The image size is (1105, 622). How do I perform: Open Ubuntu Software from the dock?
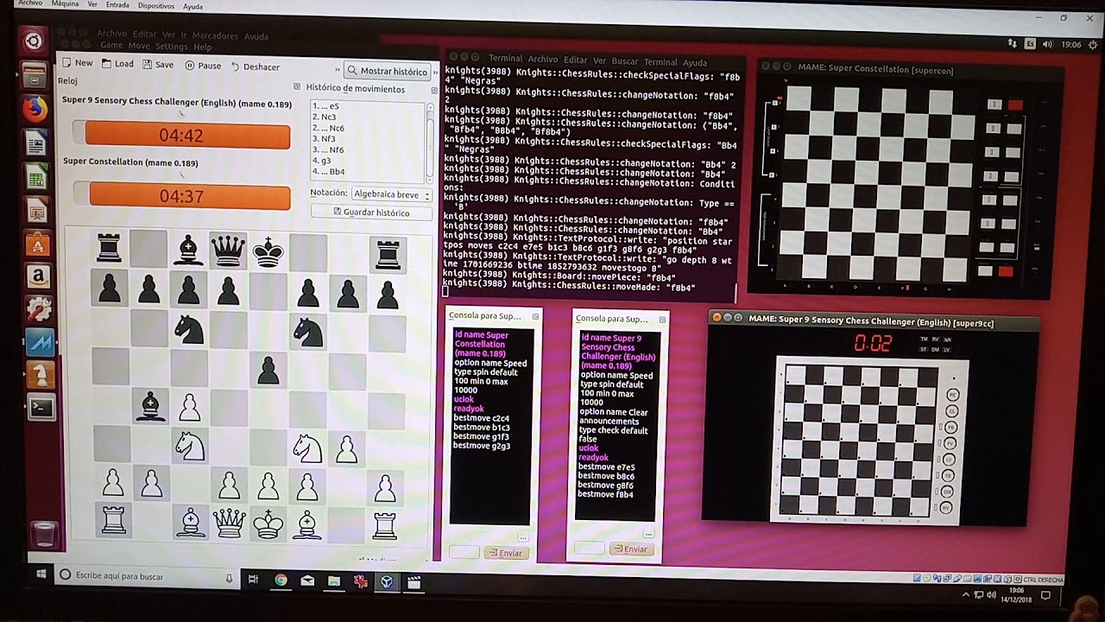pos(37,244)
